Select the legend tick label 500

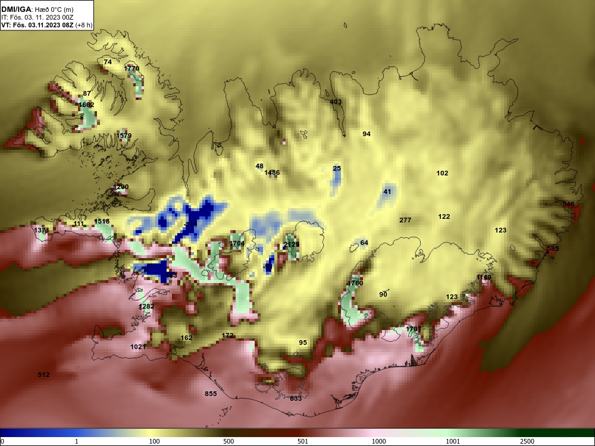(228, 441)
